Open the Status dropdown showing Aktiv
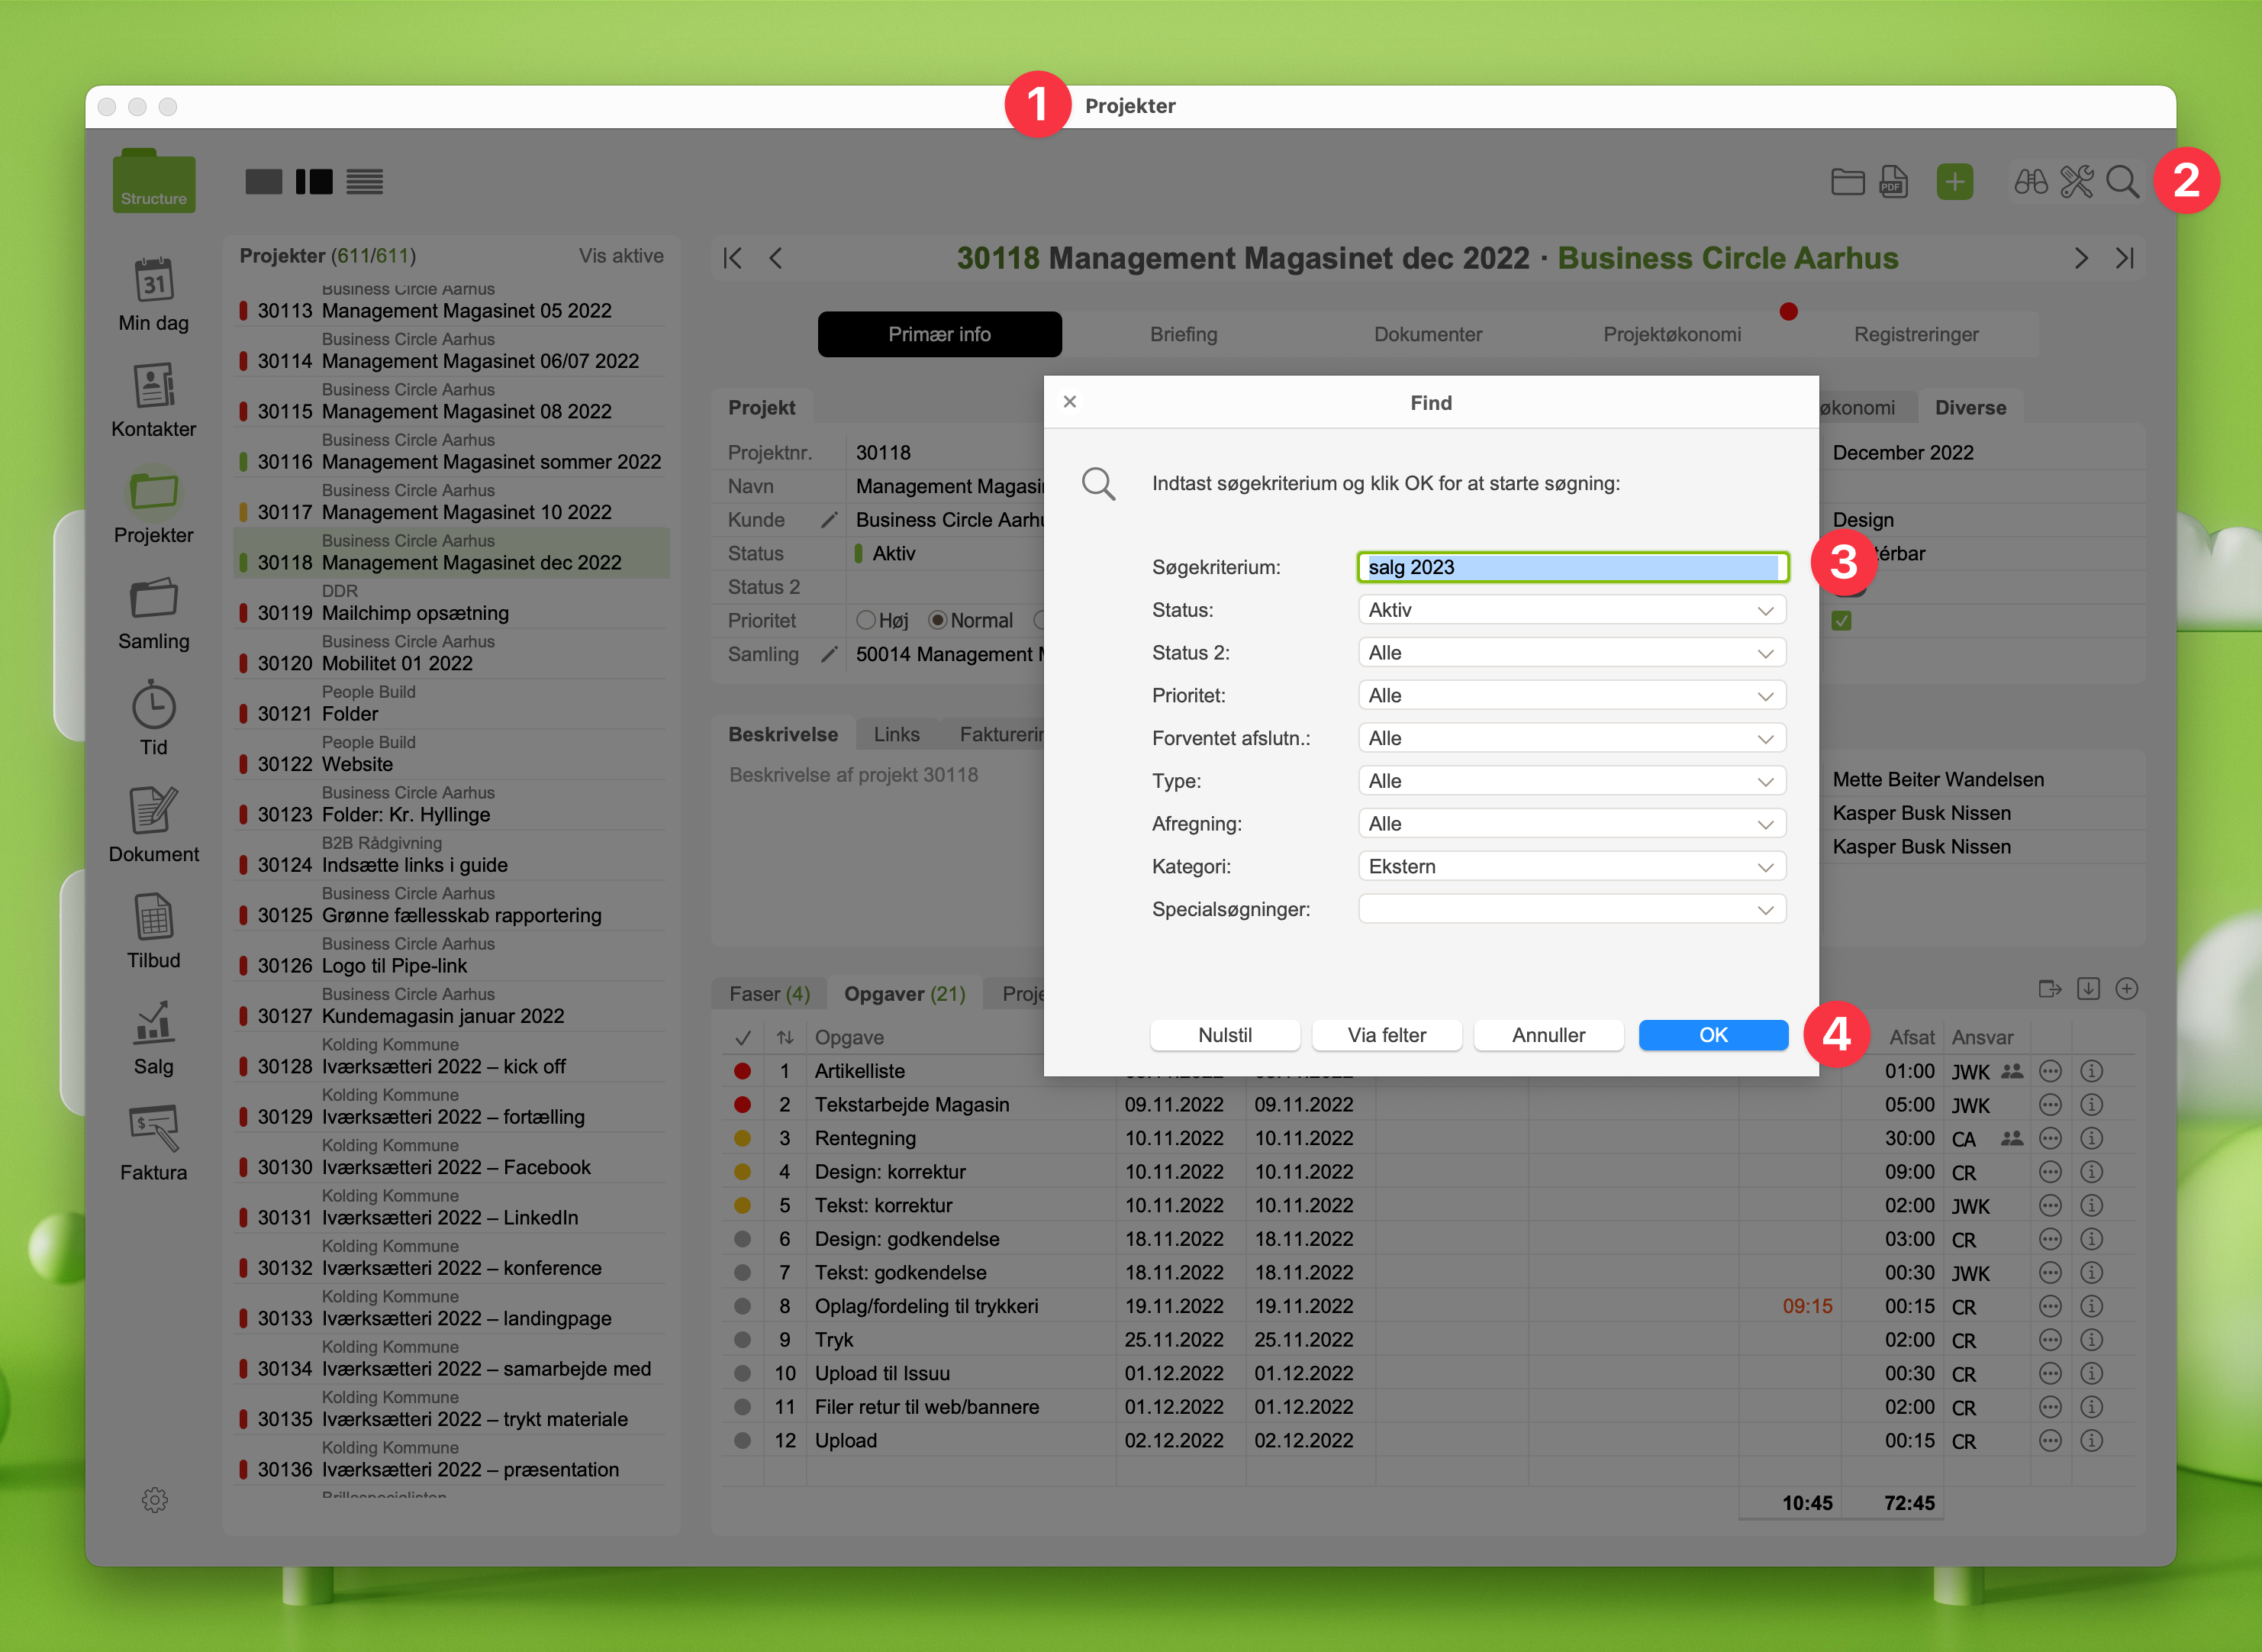Screen dimensions: 2262x1652 click(x=1571, y=610)
